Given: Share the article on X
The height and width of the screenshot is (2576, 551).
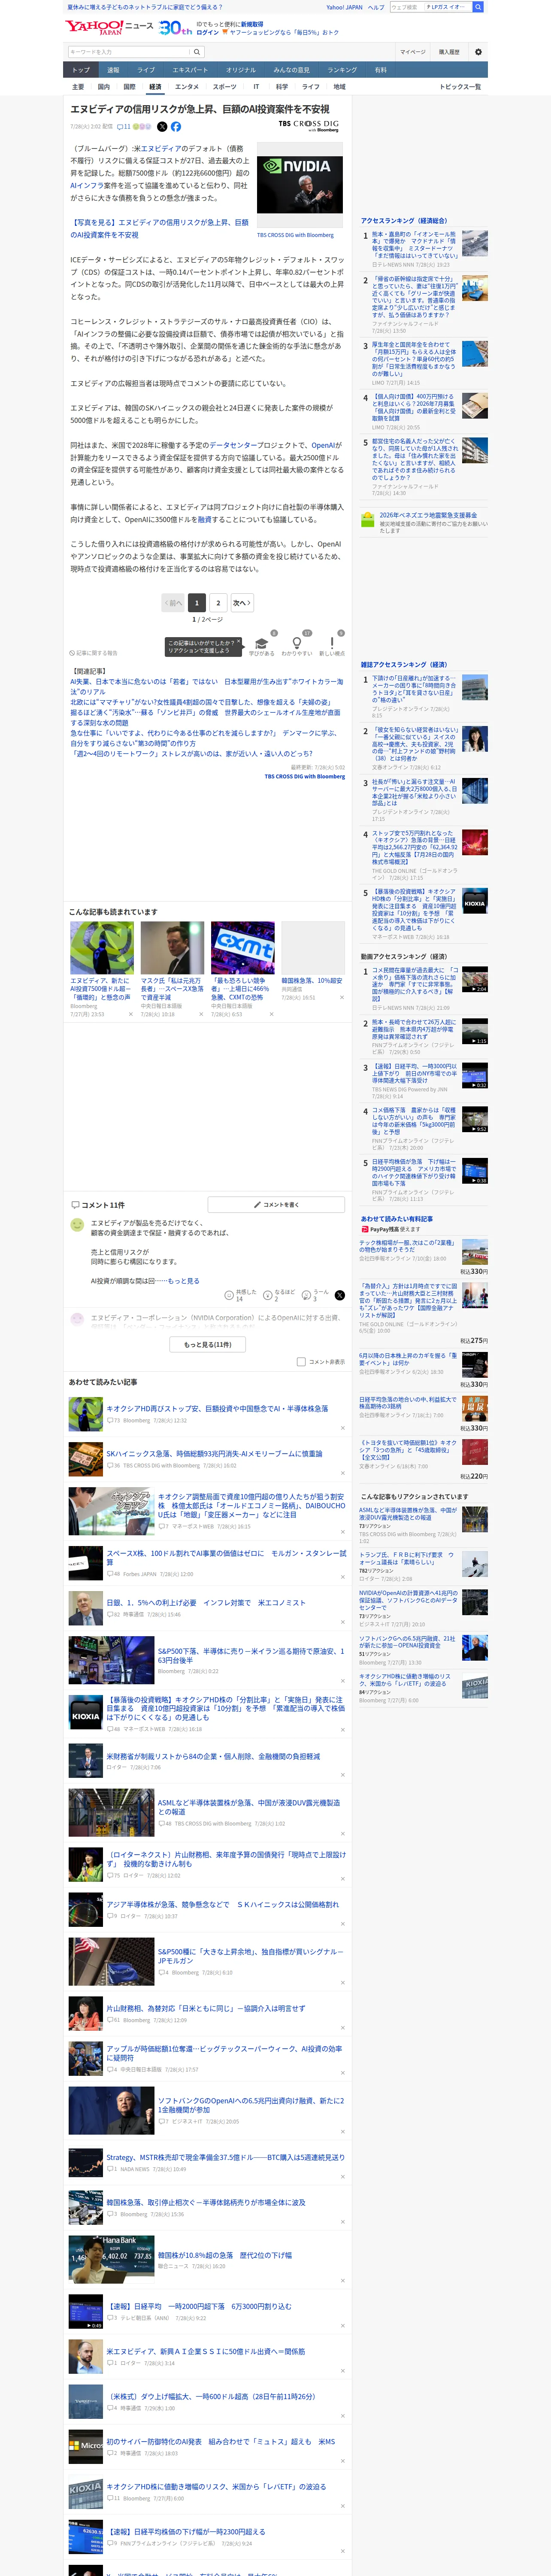Looking at the screenshot, I should tap(162, 127).
